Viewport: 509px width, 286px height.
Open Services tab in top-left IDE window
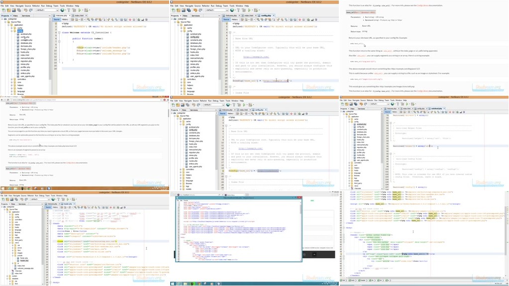[x=26, y=15]
